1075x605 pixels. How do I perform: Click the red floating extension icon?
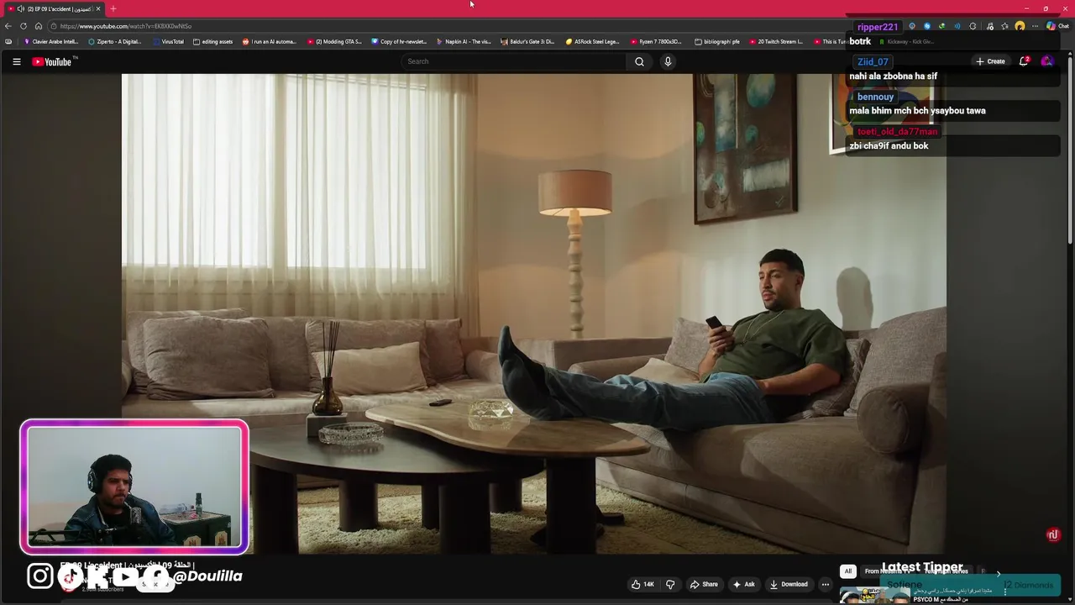coord(1053,534)
